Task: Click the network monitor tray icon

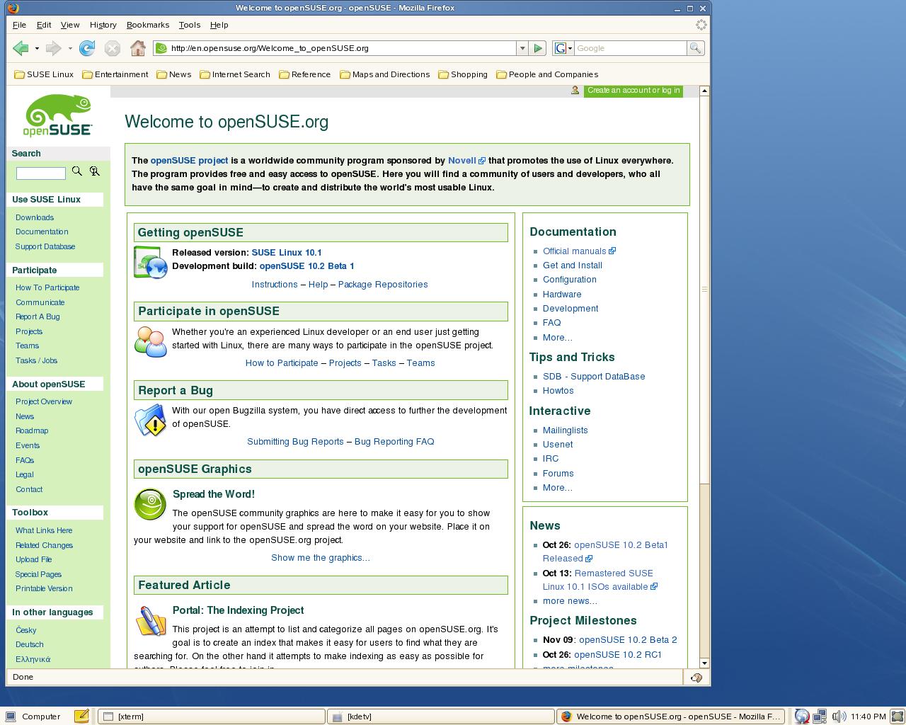Action: 820,717
